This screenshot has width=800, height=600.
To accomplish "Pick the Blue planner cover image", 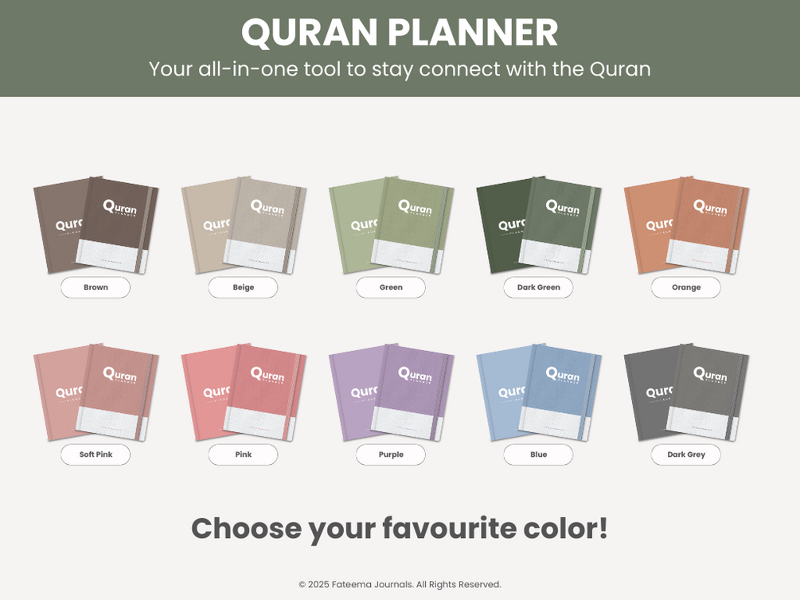I will pos(538,392).
